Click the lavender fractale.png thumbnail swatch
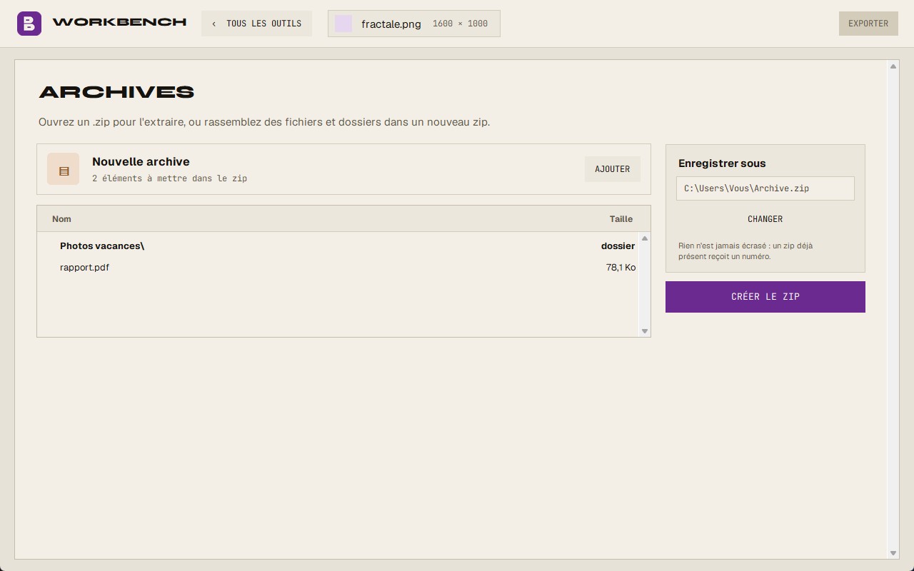 tap(343, 24)
